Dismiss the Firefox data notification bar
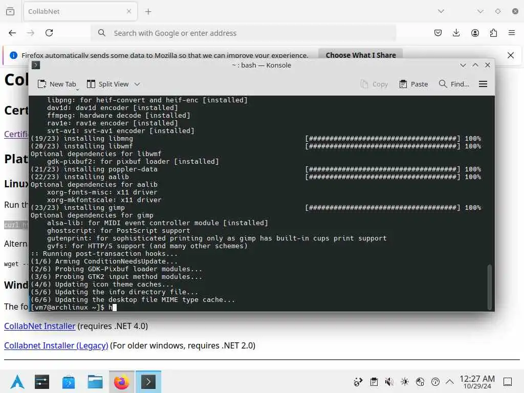This screenshot has width=524, height=393. pos(511,55)
